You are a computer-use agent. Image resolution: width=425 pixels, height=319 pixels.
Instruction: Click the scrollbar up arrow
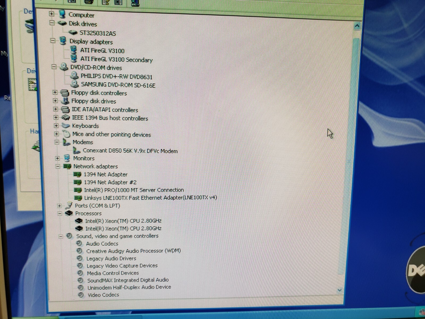coord(357,26)
